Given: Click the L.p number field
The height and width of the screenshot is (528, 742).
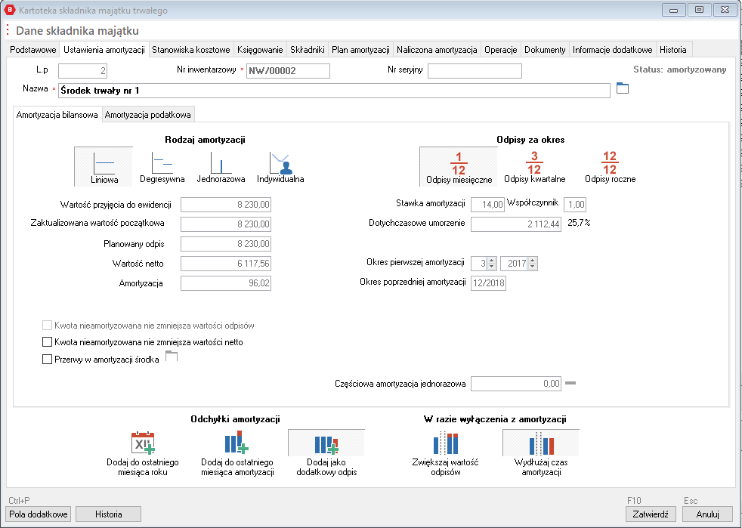Looking at the screenshot, I should 83,71.
